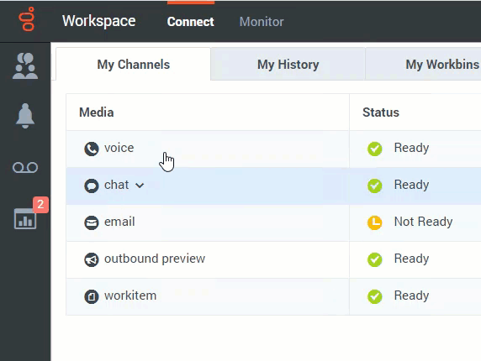481x361 pixels.
Task: Open the Connect menu
Action: pyautogui.click(x=191, y=22)
